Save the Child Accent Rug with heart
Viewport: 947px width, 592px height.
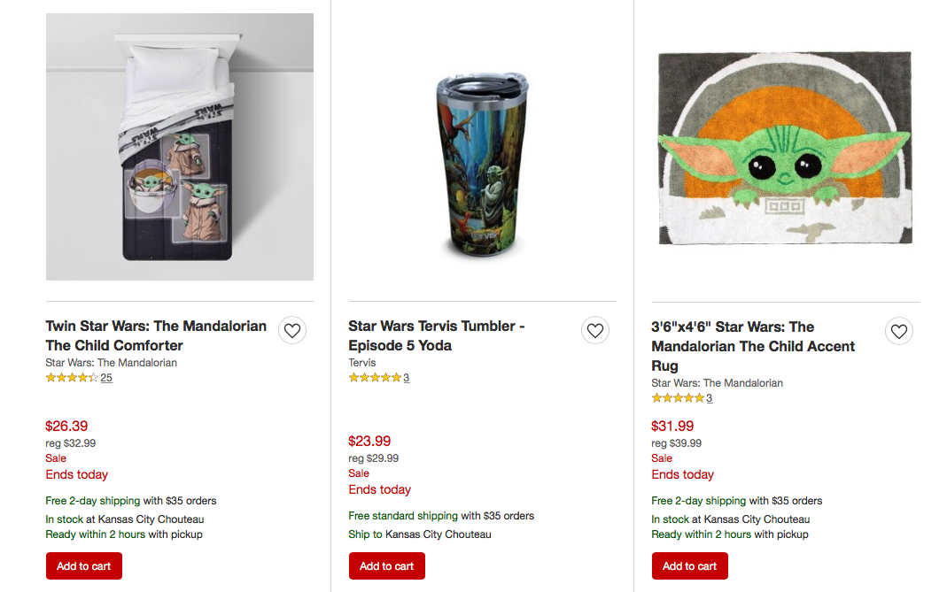point(898,332)
